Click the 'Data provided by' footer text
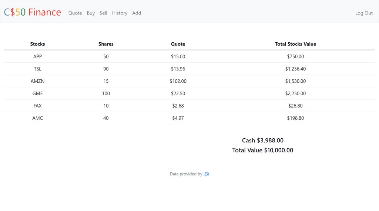 coord(186,174)
